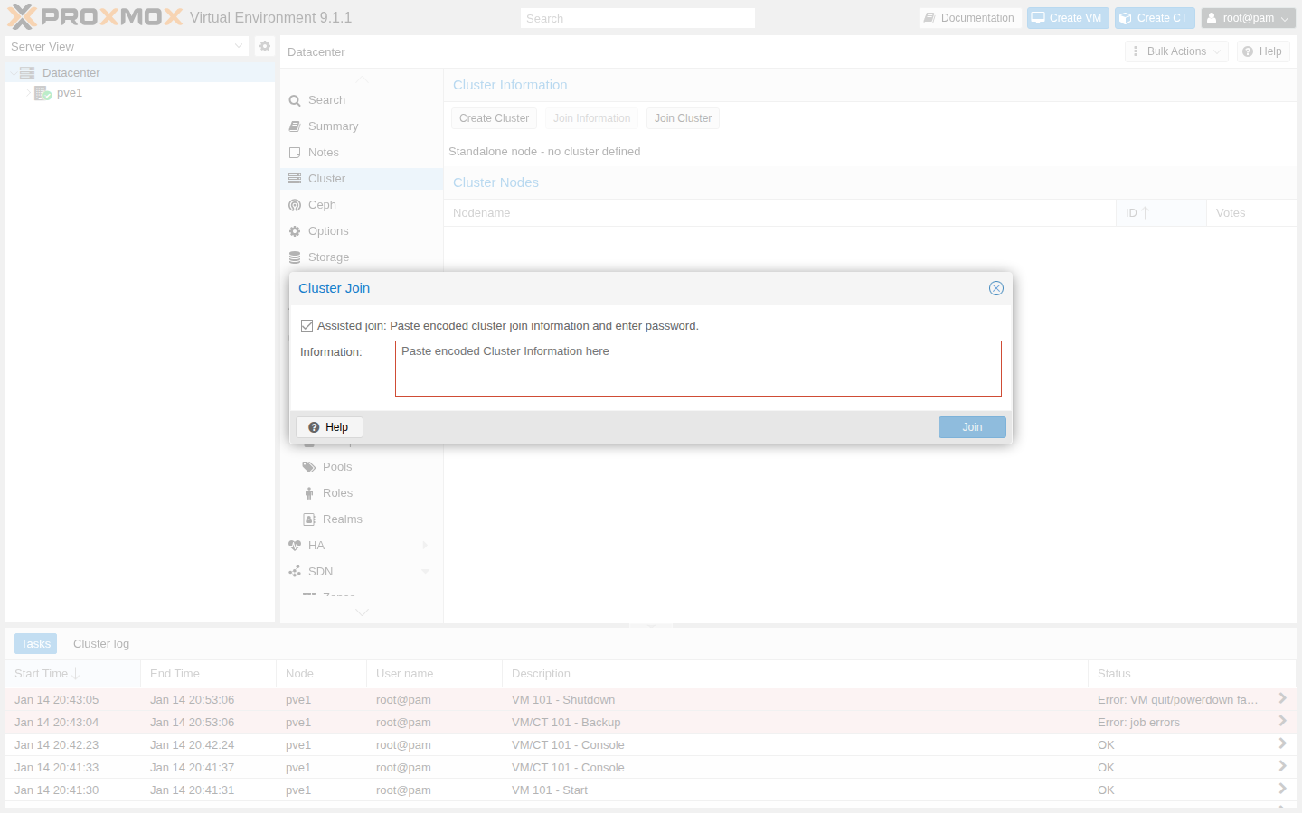Expand the HA submenu arrow
Viewport: 1302px width, 813px height.
click(x=425, y=546)
